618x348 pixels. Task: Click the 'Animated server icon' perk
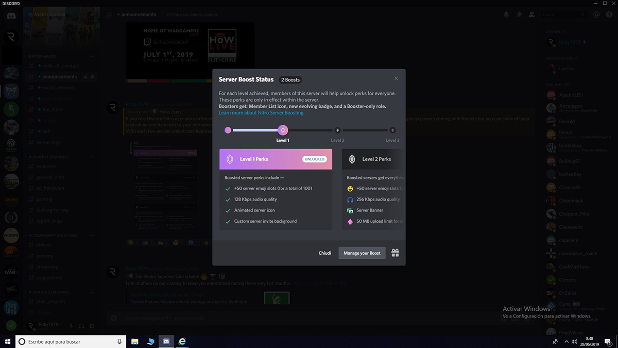[x=254, y=210]
